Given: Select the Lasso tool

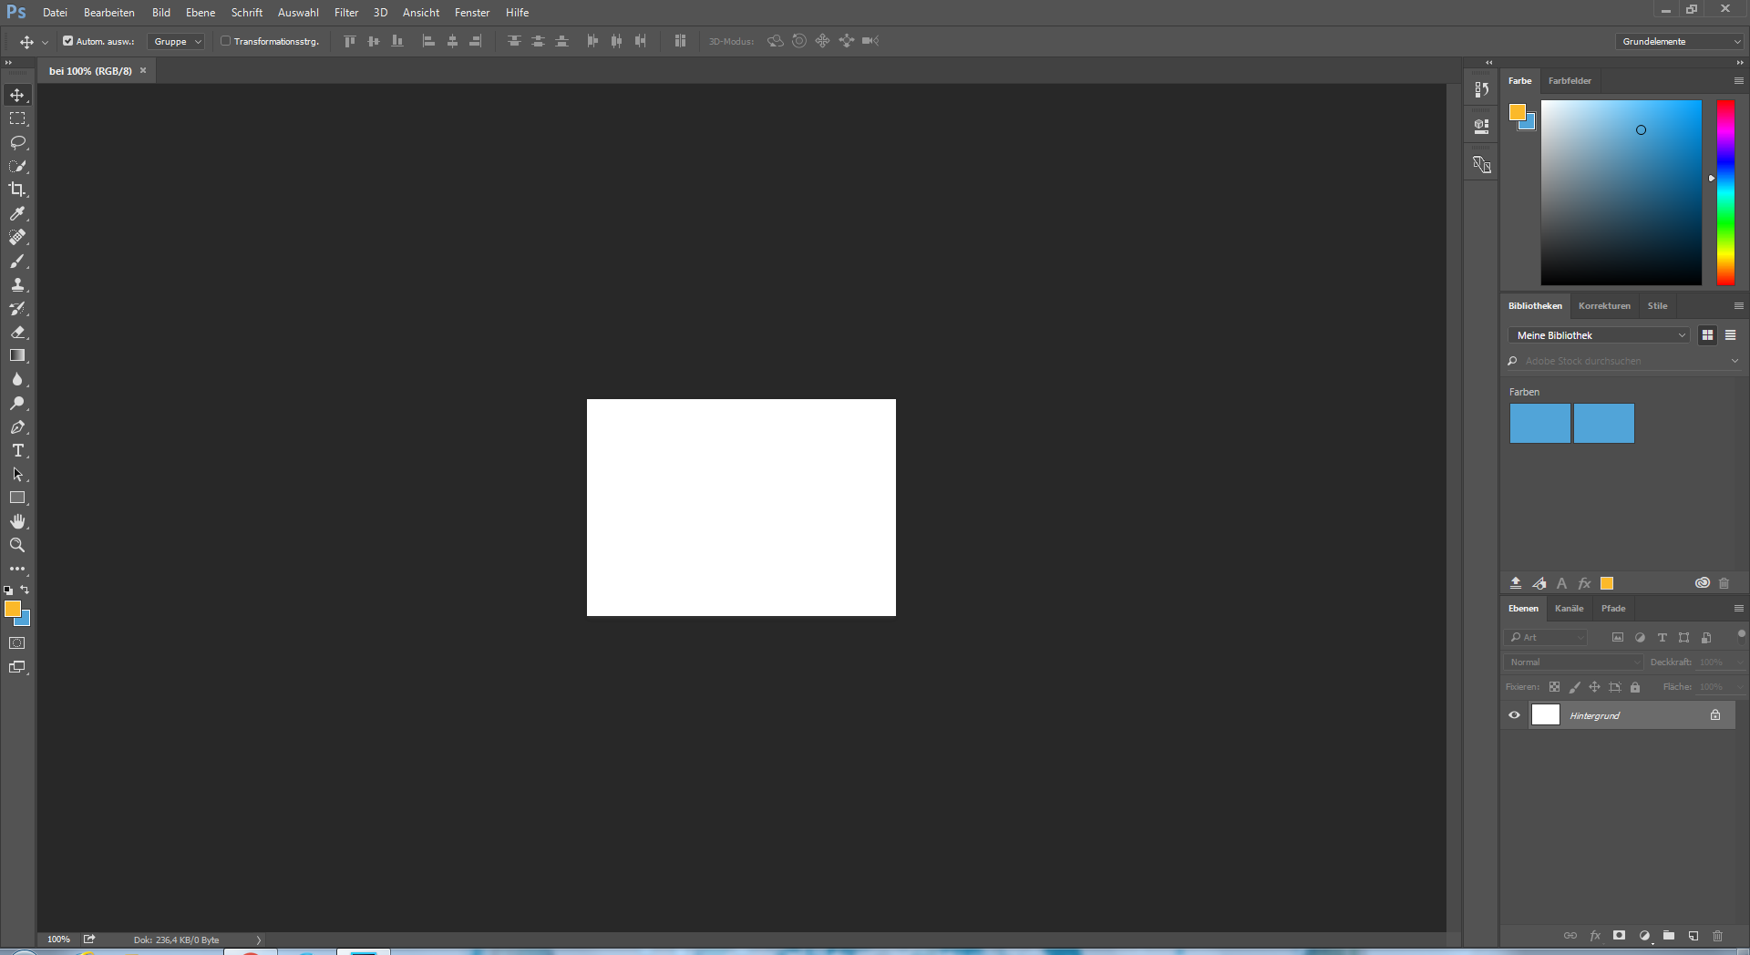Looking at the screenshot, I should pyautogui.click(x=17, y=142).
